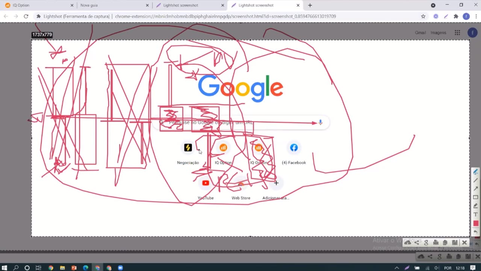Close Lightshot via the bright toolbar's X
The width and height of the screenshot is (481, 271).
click(464, 243)
